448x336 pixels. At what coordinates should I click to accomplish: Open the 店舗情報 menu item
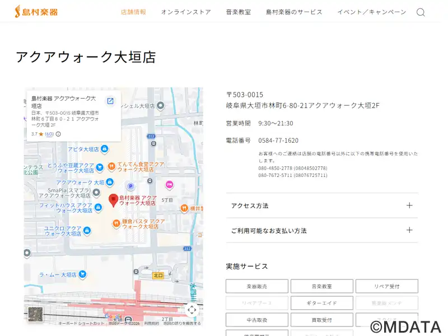[x=133, y=12]
